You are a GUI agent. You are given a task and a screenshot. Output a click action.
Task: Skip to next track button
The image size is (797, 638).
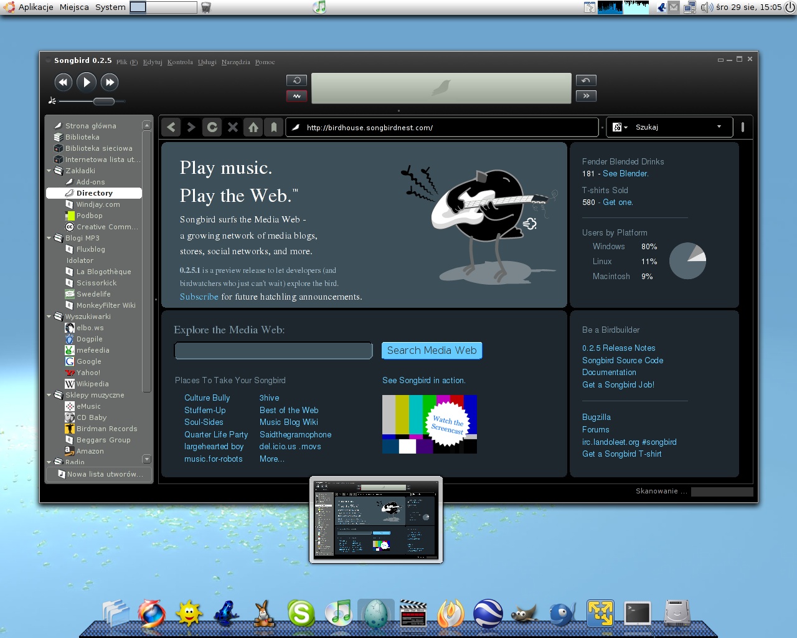coord(110,82)
